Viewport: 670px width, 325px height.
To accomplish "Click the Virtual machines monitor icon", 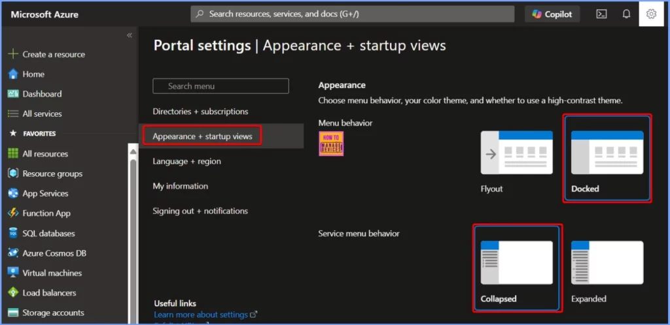I will (x=13, y=273).
